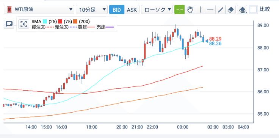Enable the 比較 comparison checkbox
This screenshot has height=138, width=279.
(x=253, y=9)
